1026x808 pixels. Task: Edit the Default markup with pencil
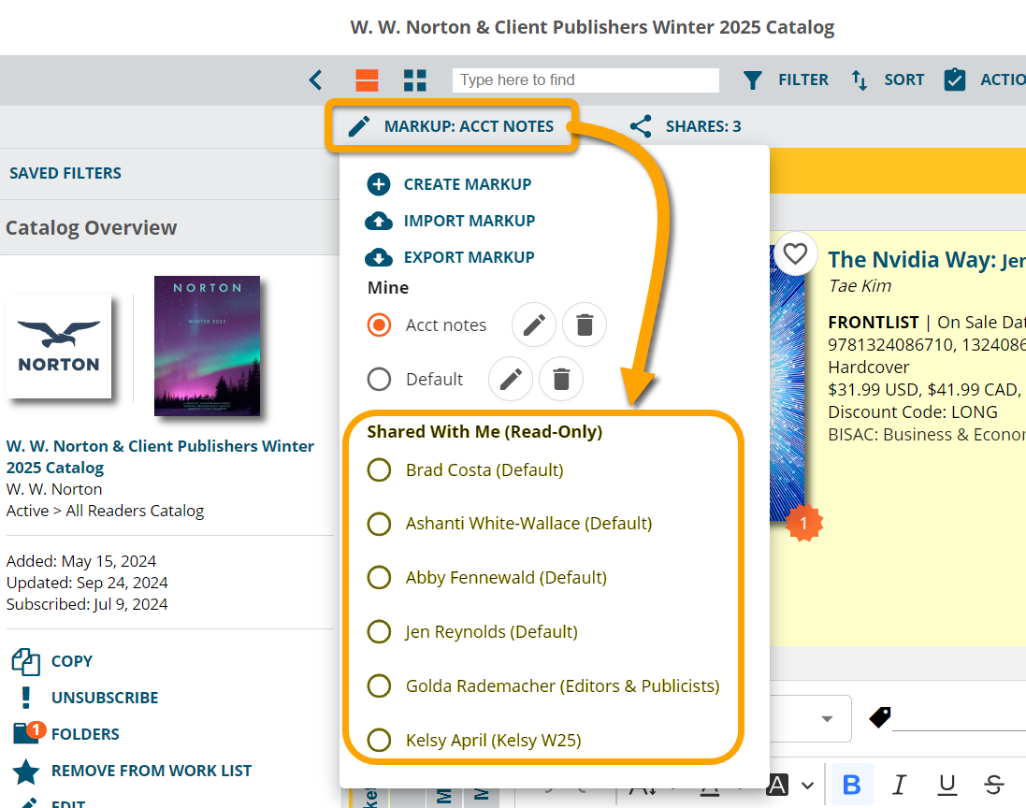pos(511,379)
